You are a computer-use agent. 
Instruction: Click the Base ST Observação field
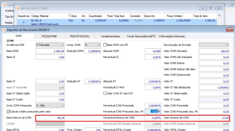[50, 94]
